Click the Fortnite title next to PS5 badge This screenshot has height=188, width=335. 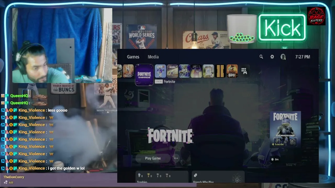(x=169, y=82)
